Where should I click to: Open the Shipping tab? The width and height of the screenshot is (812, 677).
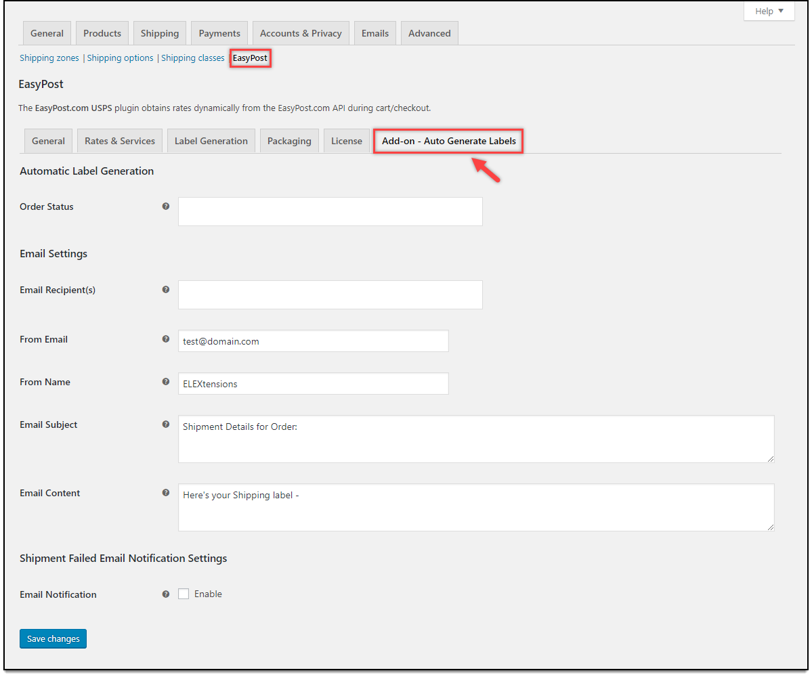[x=160, y=33]
